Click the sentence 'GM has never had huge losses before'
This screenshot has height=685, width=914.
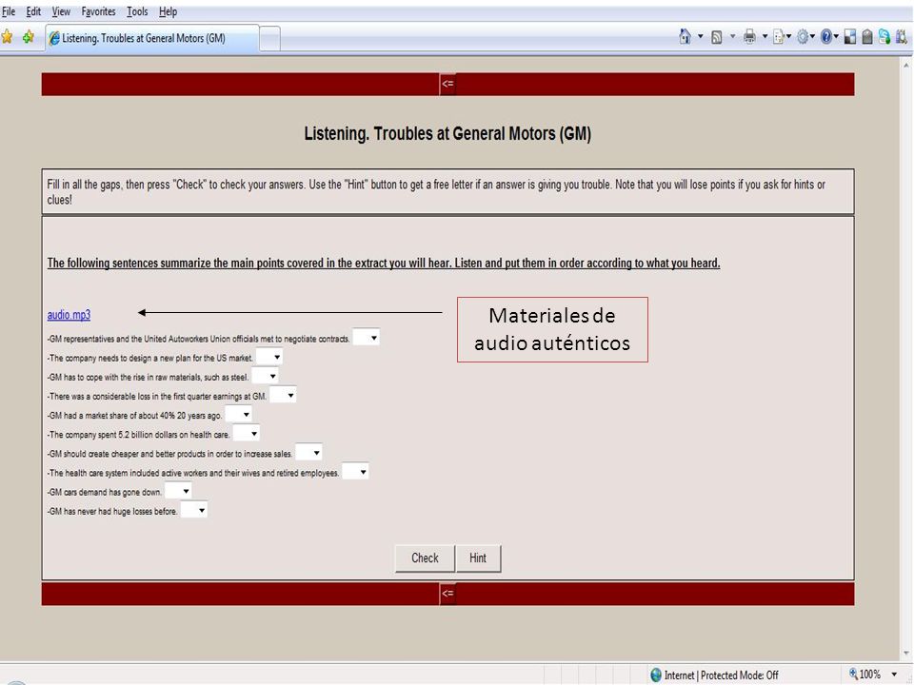pyautogui.click(x=112, y=512)
